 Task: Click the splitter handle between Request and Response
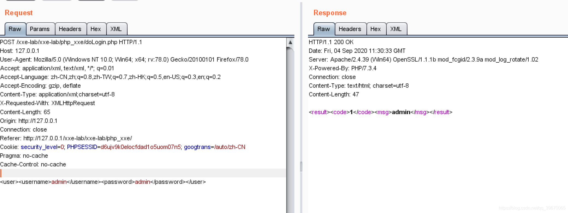pos(301,166)
